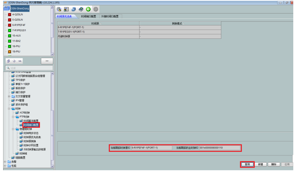This screenshot has width=296, height=171.
Task: Click the first toolbar icon beside OSN-ShenDong panel
Action: [x=59, y=9]
